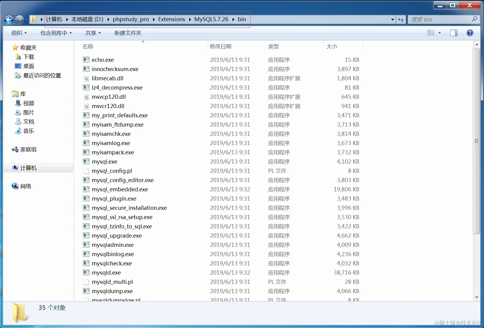Open the 组织 menu dropdown
Viewport: 484px width, 328px height.
click(x=19, y=33)
